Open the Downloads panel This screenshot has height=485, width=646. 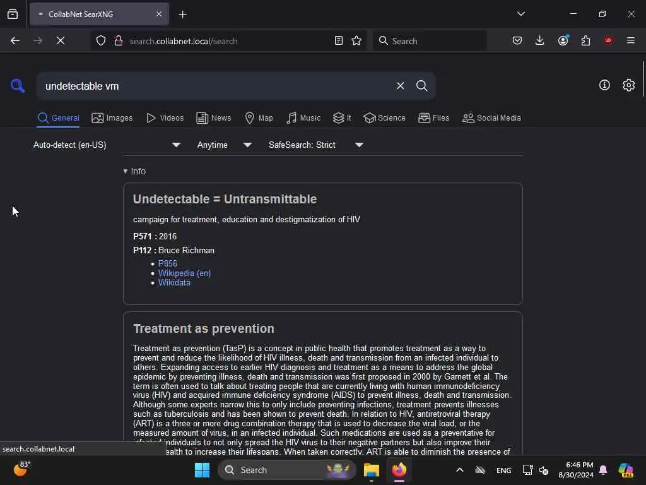pyautogui.click(x=540, y=40)
